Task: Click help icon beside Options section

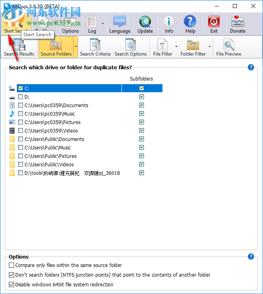Action: pyautogui.click(x=251, y=257)
